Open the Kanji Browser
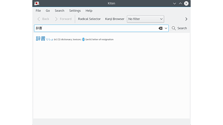223x125 pixels. (x=115, y=19)
